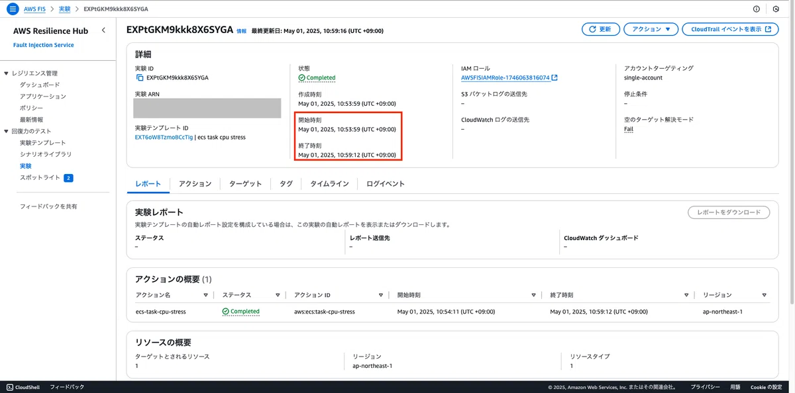Sort by リージョン column arrow
795x393 pixels.
pyautogui.click(x=764, y=295)
